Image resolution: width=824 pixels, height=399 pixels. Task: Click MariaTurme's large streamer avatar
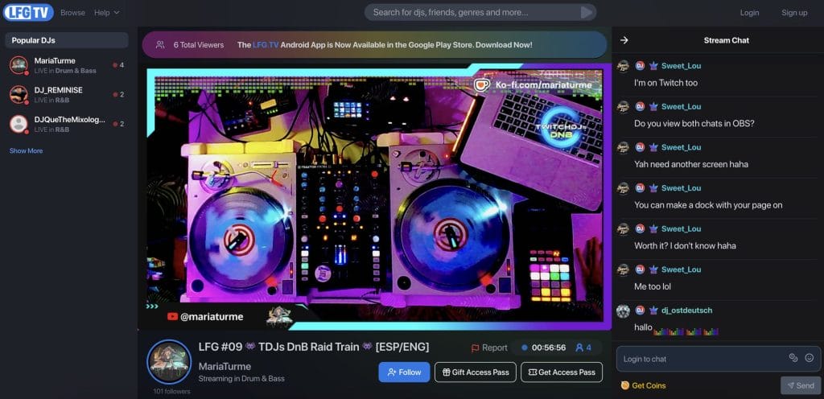169,362
